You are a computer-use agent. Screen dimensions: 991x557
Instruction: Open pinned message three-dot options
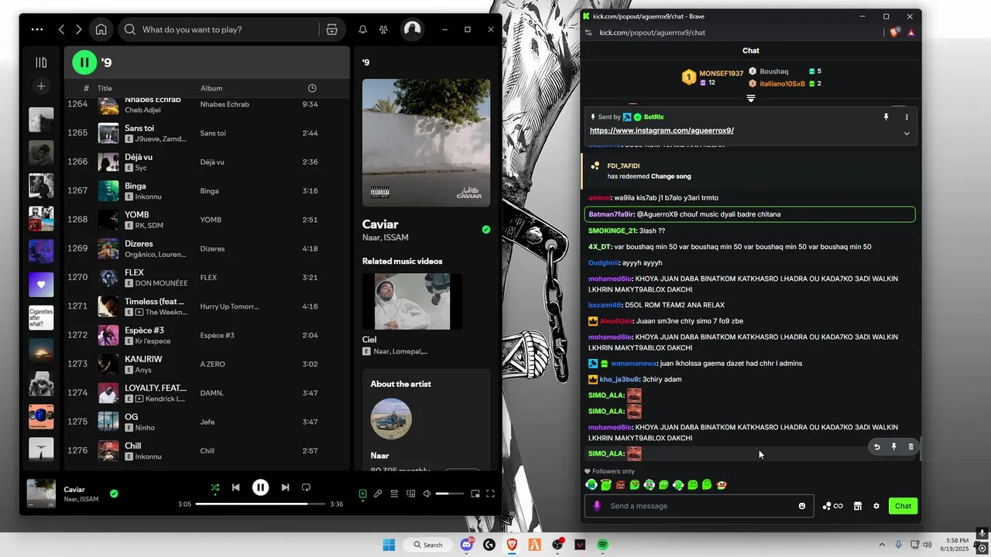tap(907, 117)
